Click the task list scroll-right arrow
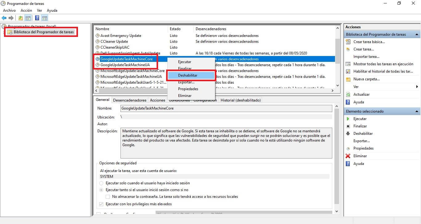This screenshot has height=224, width=421. coord(332,91)
